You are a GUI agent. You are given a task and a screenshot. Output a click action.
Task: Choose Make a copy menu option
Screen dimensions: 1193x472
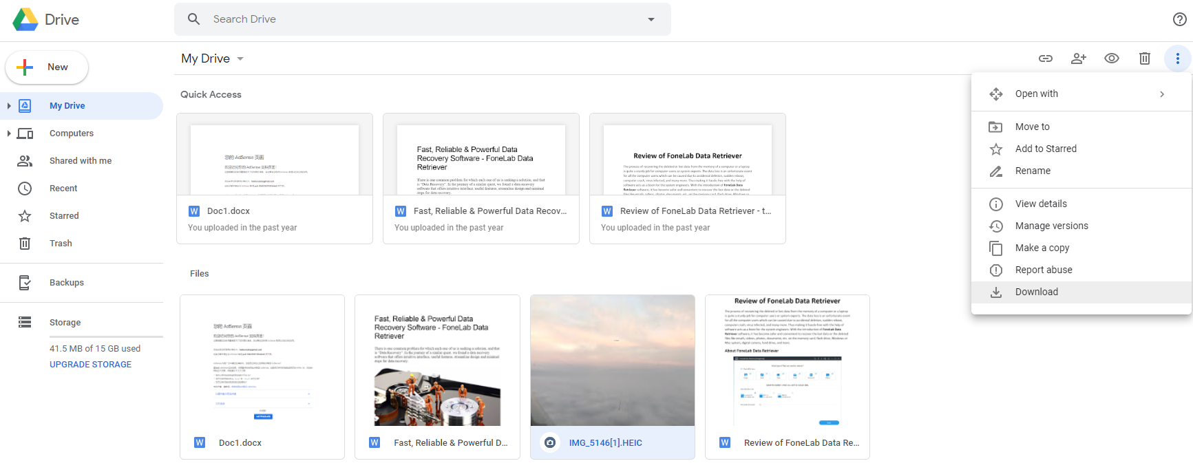pos(1042,248)
